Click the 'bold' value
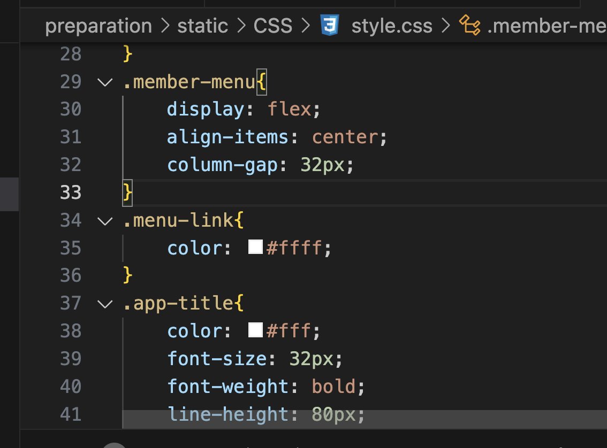Screen dimensions: 607x448 click(333, 386)
